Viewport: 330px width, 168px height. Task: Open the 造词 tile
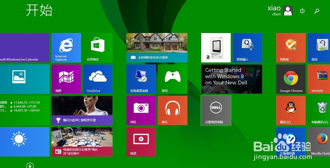pyautogui.click(x=319, y=48)
